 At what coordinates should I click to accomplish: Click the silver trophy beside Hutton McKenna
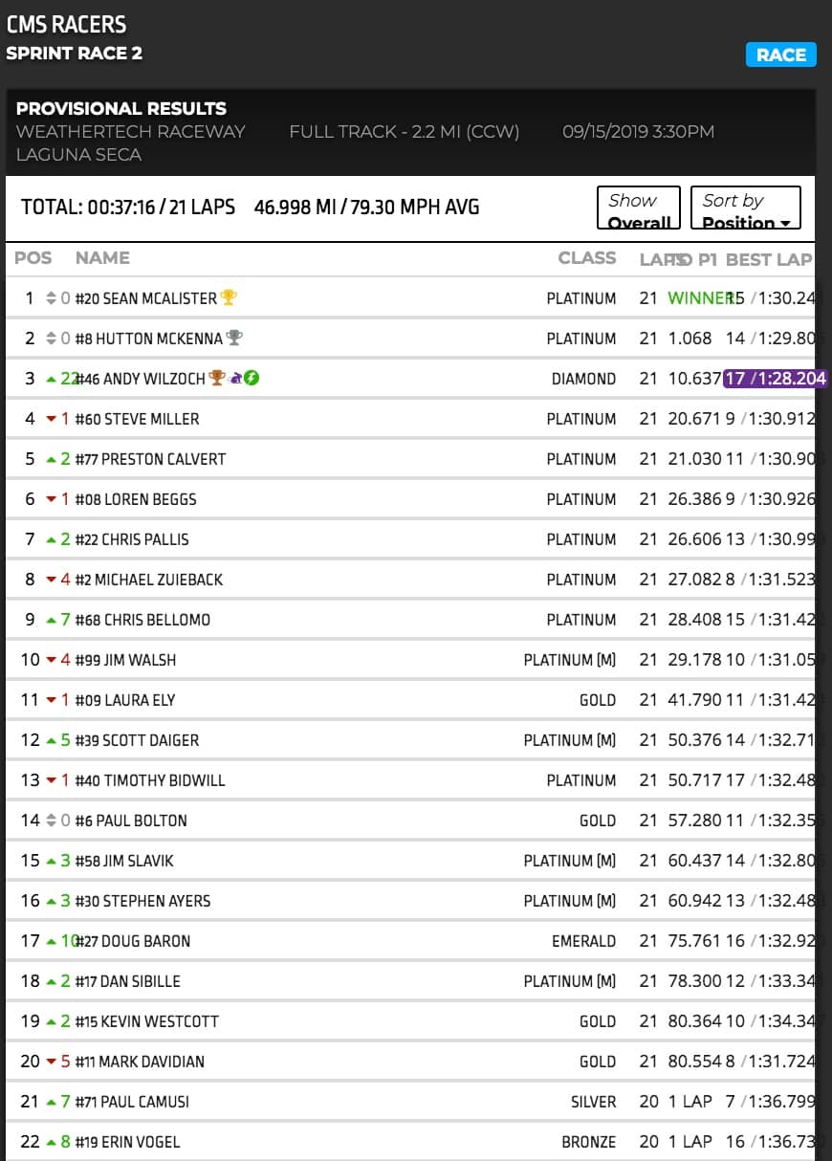click(x=234, y=338)
